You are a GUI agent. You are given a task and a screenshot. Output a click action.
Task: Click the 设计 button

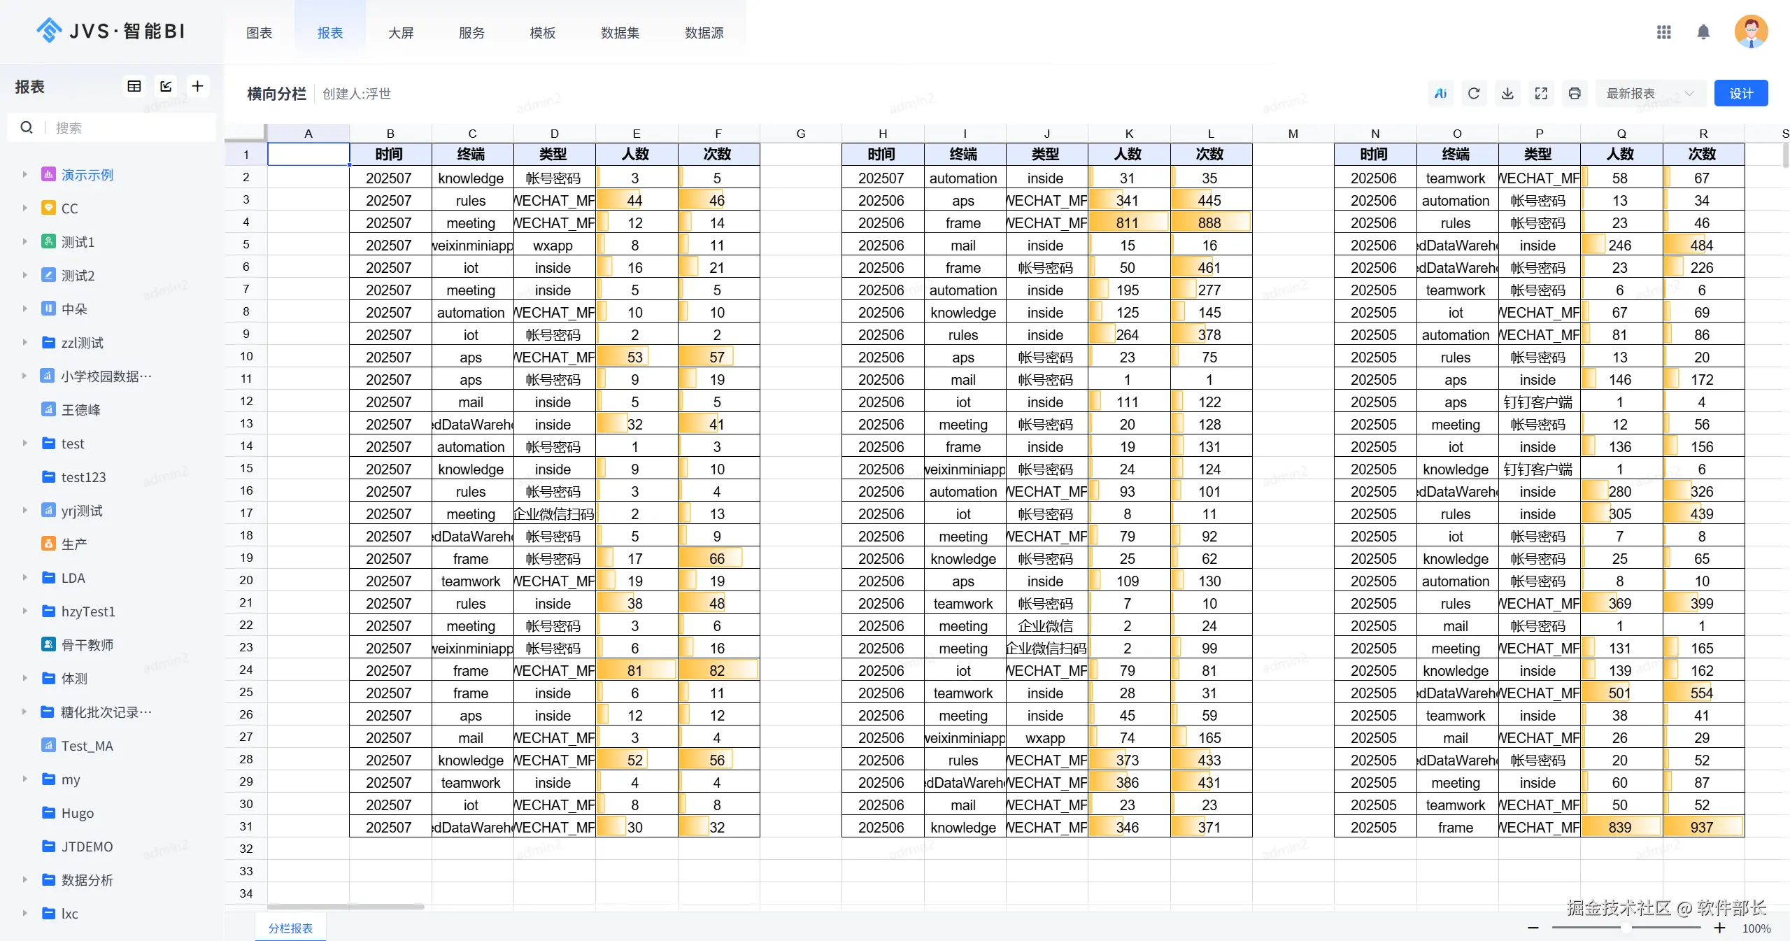click(x=1740, y=93)
